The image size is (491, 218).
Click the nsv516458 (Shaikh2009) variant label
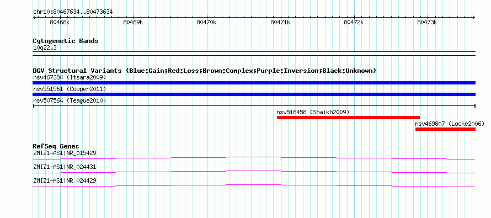[x=313, y=112]
